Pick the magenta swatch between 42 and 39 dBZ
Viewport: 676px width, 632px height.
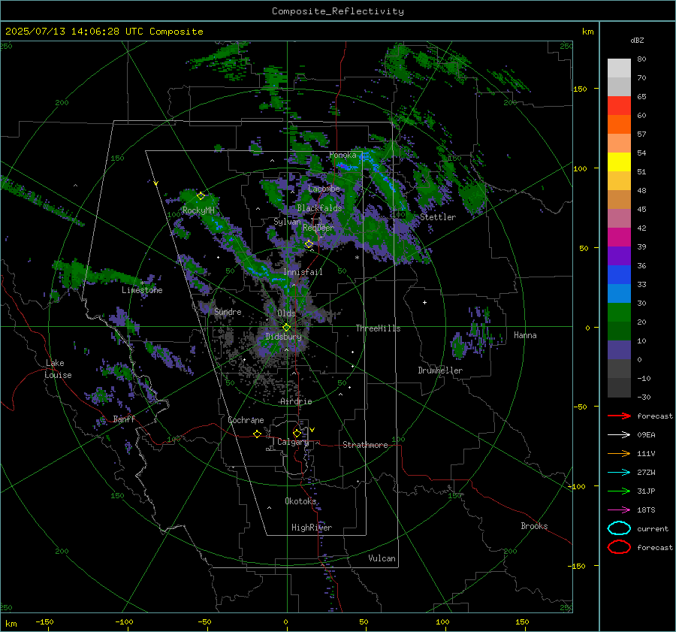[619, 237]
